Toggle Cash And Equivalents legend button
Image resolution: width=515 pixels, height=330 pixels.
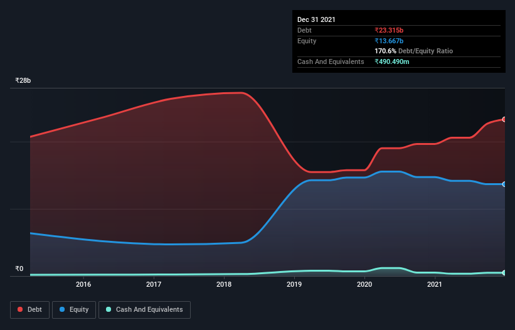pyautogui.click(x=144, y=310)
